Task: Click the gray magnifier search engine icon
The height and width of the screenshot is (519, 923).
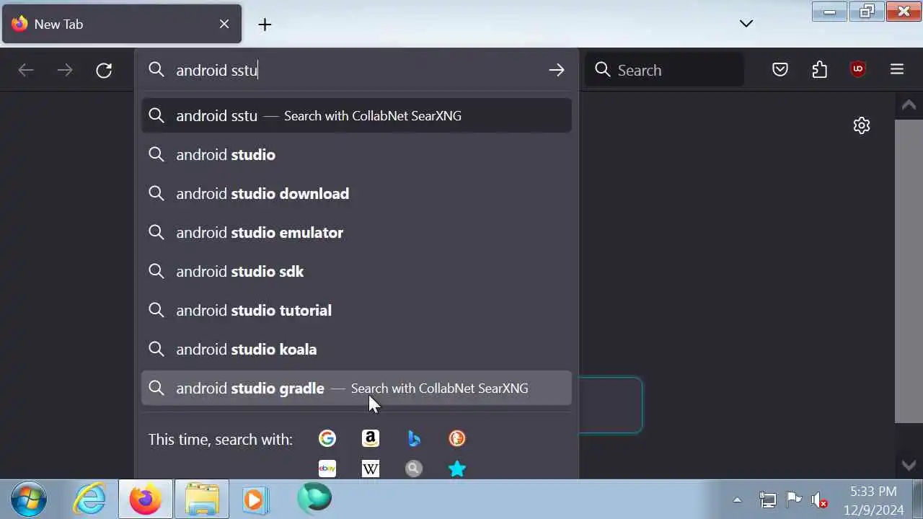Action: 414,469
